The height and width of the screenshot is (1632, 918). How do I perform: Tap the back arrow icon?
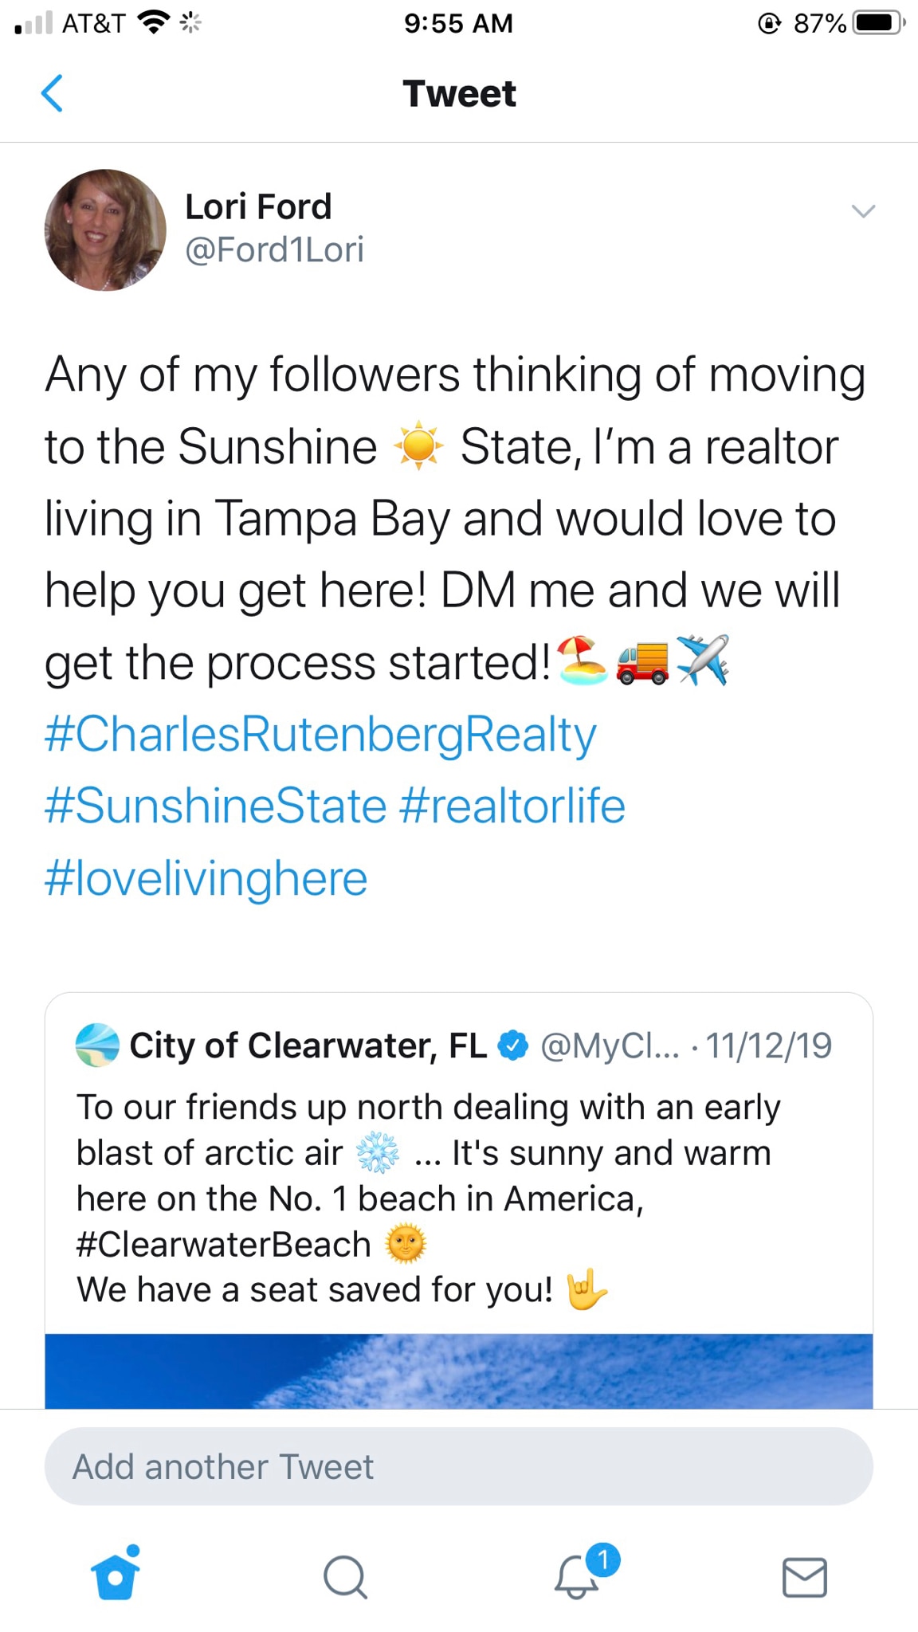tap(53, 93)
